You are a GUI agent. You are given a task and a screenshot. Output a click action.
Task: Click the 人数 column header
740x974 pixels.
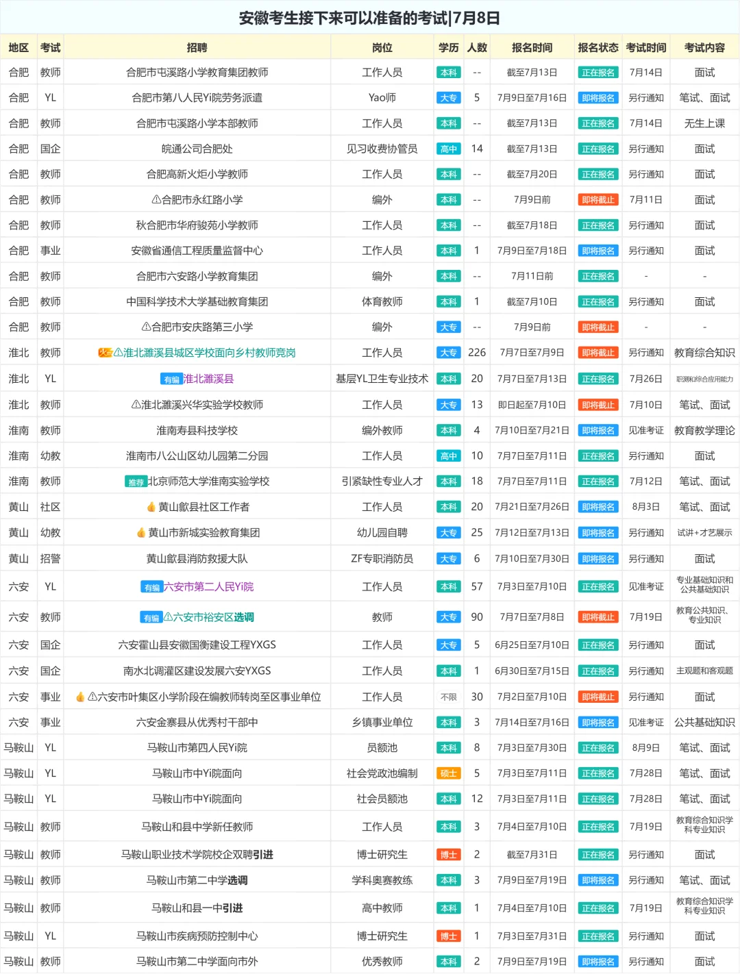pyautogui.click(x=477, y=47)
